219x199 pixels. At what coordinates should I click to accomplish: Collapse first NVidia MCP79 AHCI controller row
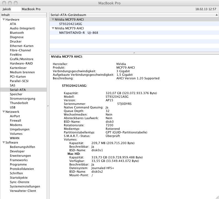[x=53, y=19]
